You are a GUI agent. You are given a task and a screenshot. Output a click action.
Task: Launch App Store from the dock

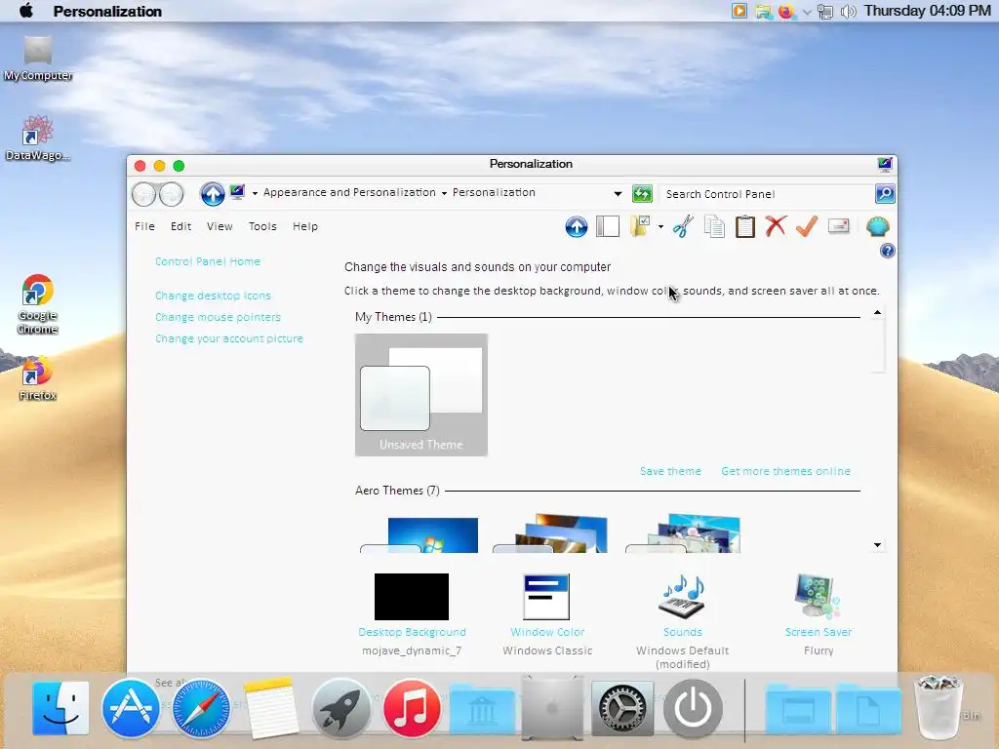point(131,708)
